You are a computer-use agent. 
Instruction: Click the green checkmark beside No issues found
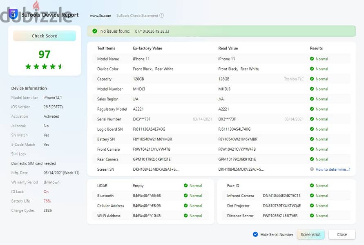[95, 31]
